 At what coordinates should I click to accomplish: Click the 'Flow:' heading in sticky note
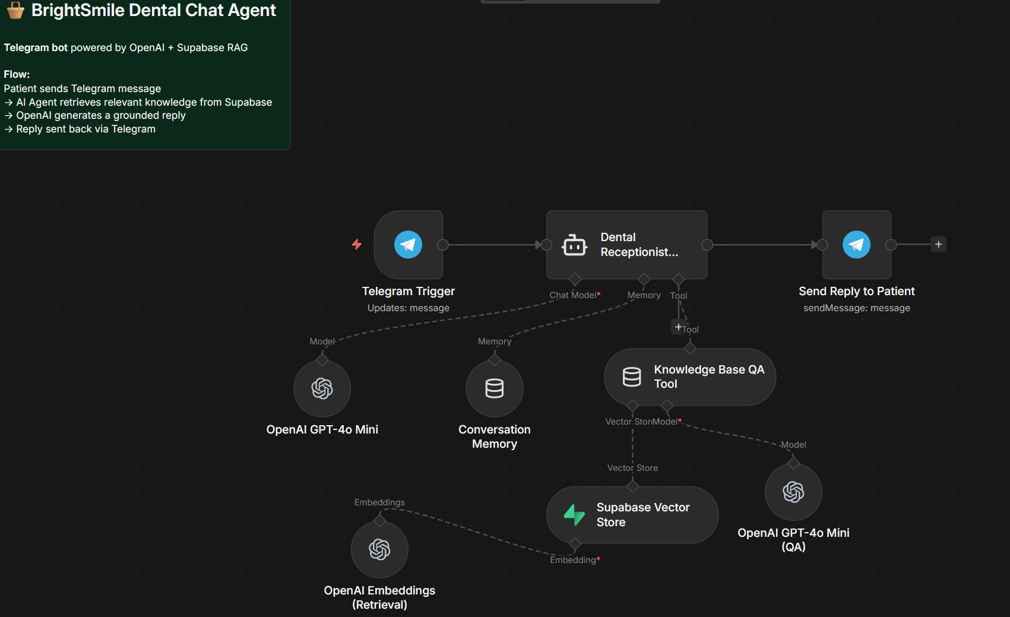pos(17,74)
